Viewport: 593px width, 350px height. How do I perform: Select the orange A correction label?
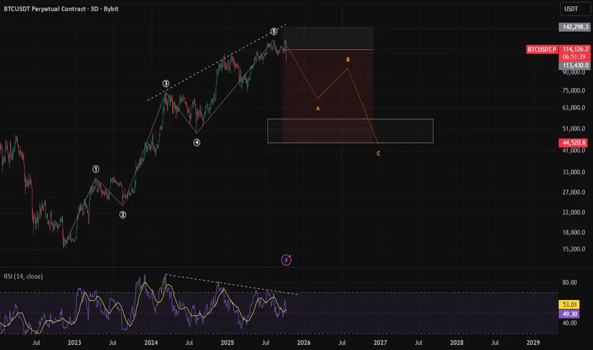(x=318, y=109)
